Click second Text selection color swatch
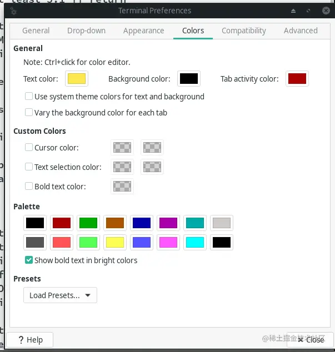Viewport: 335px width, 352px height. click(x=152, y=167)
